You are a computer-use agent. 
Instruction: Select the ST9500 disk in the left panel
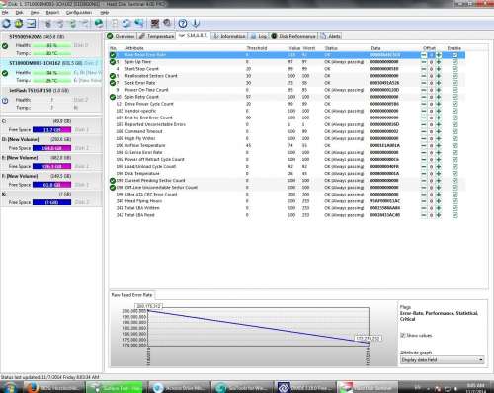point(51,45)
